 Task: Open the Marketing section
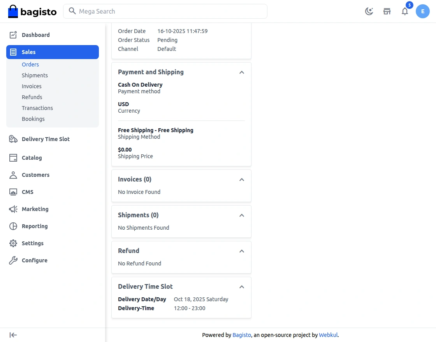[x=35, y=209]
